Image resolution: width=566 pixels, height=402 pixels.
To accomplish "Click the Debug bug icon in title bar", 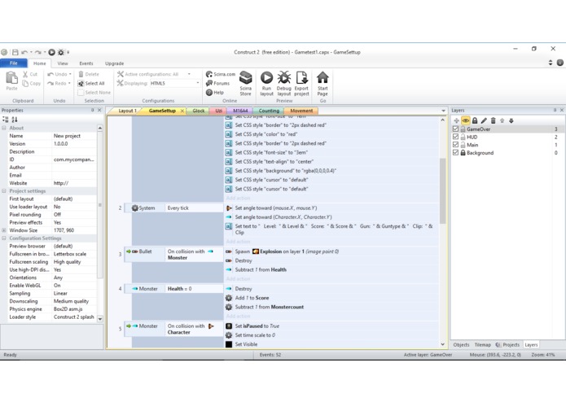I will [61, 52].
